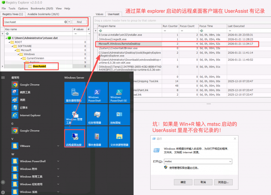Open the Windows PowerShell ISE tile
271x195 pixels.
coord(119,92)
